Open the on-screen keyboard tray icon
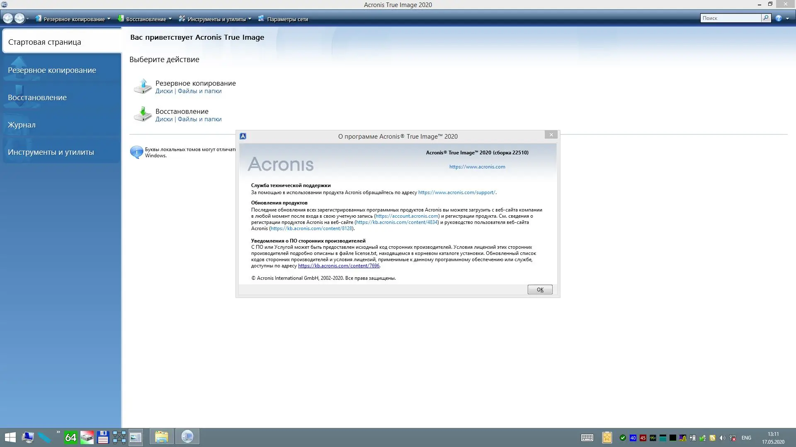796x447 pixels. pyautogui.click(x=587, y=437)
